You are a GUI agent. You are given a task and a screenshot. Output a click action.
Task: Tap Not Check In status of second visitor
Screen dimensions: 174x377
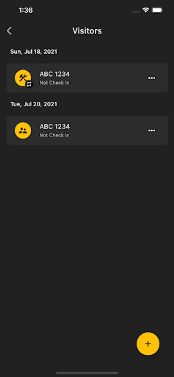click(54, 135)
